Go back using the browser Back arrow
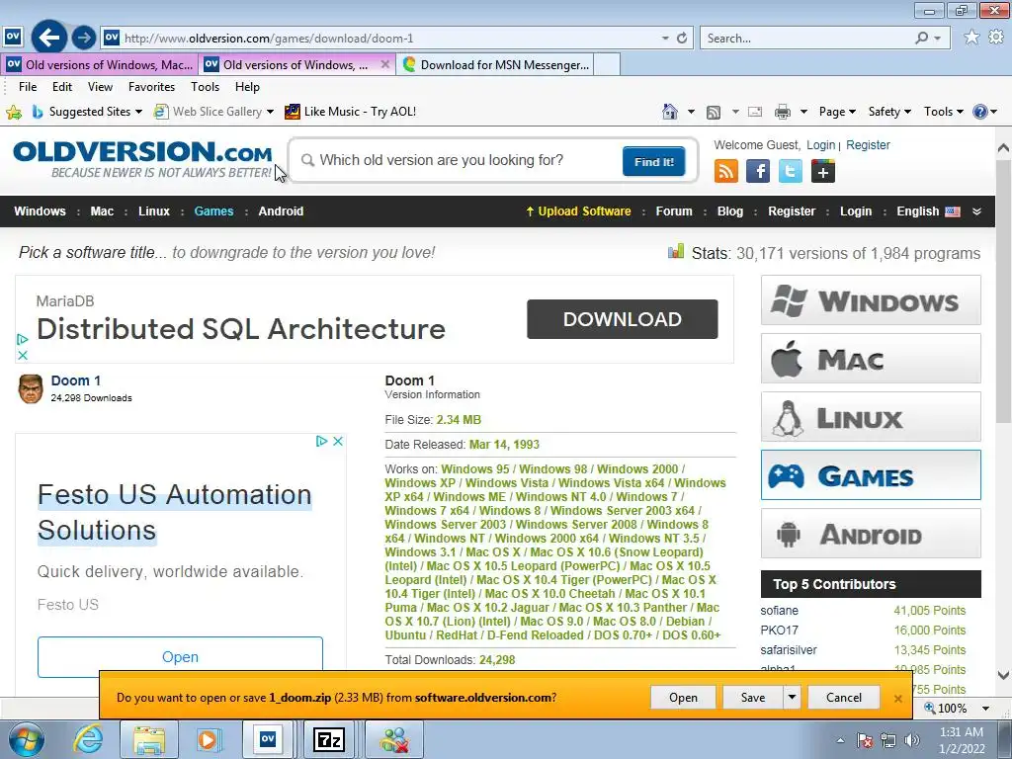This screenshot has height=759, width=1012. click(x=49, y=38)
